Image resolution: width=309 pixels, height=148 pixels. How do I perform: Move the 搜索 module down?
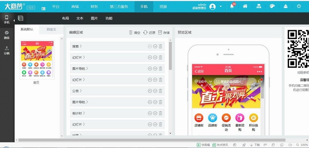pos(155,46)
